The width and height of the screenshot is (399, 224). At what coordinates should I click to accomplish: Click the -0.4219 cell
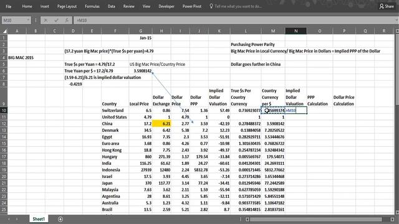point(74,84)
